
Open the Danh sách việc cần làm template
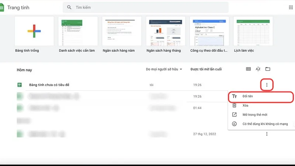[x=78, y=31]
